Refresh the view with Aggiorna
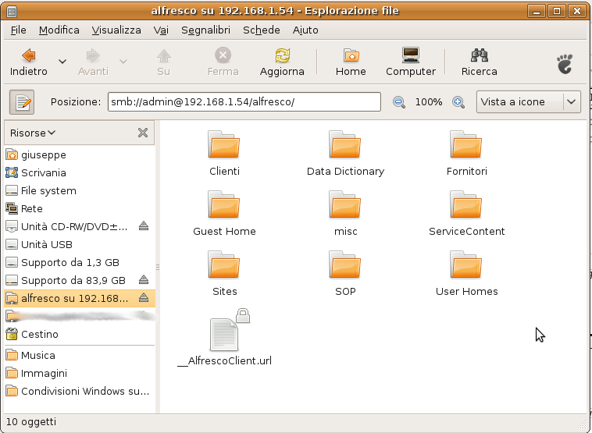The width and height of the screenshot is (592, 433). coord(282,62)
